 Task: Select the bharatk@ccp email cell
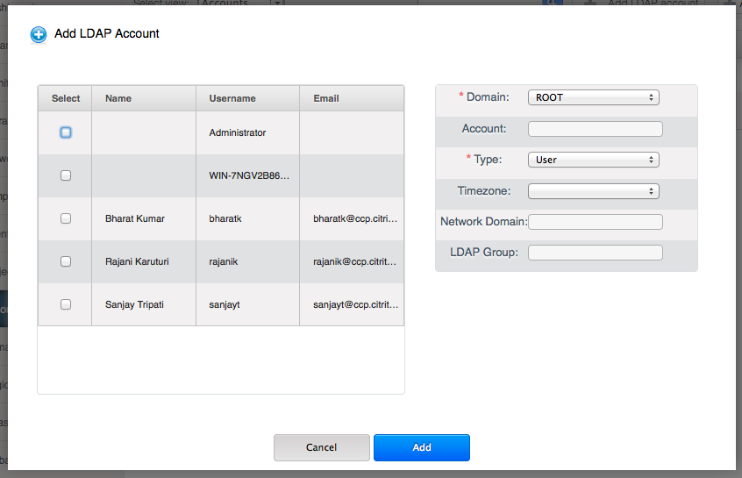354,218
